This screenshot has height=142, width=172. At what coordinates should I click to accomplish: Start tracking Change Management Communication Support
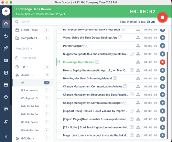tap(162, 103)
